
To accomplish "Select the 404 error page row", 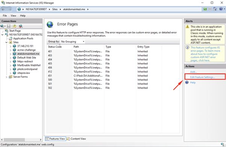I will tap(105, 60).
